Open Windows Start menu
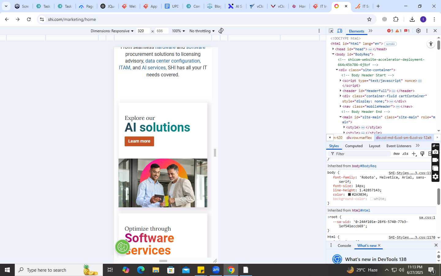The height and width of the screenshot is (276, 441). [7, 270]
